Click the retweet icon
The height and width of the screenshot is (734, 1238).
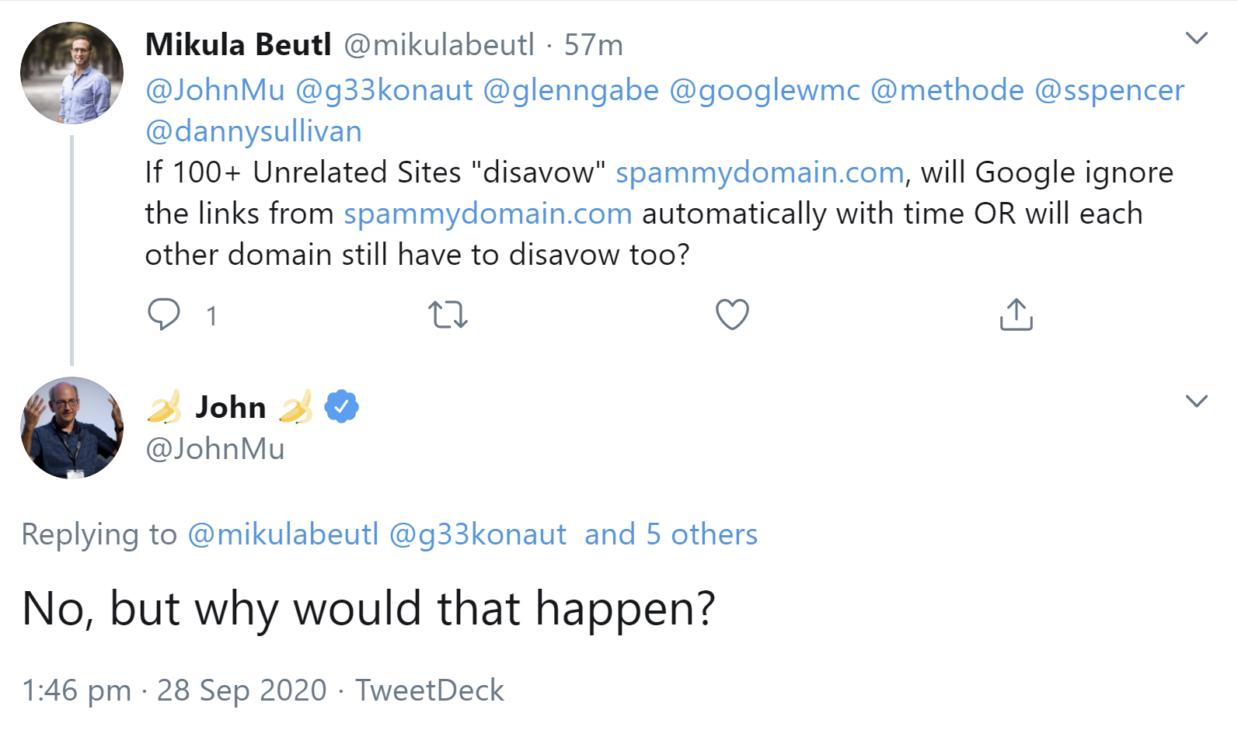[448, 314]
